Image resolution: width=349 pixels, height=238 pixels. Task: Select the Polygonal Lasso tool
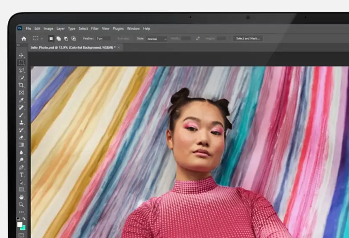click(x=21, y=70)
